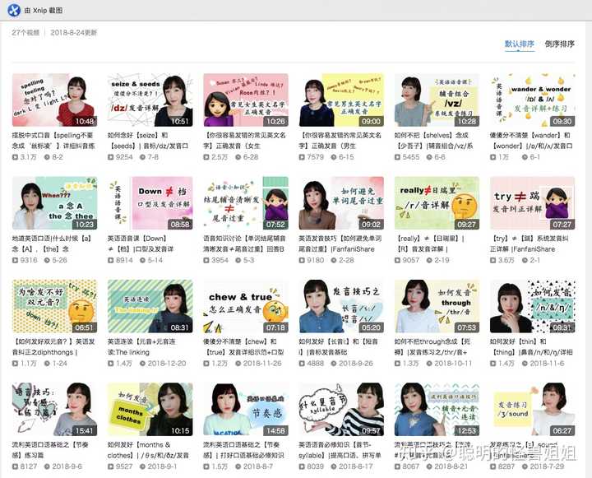Open the 如何发音 through thumbnail

coord(437,306)
